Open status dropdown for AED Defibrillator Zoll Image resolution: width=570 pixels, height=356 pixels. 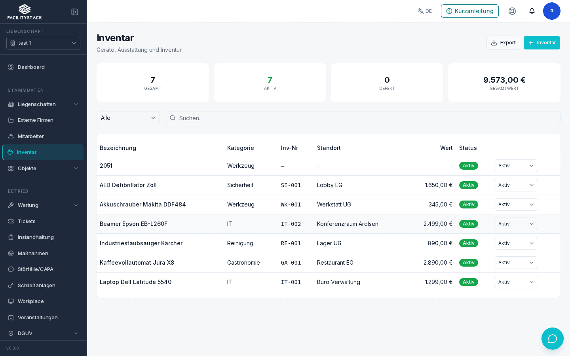tap(516, 185)
